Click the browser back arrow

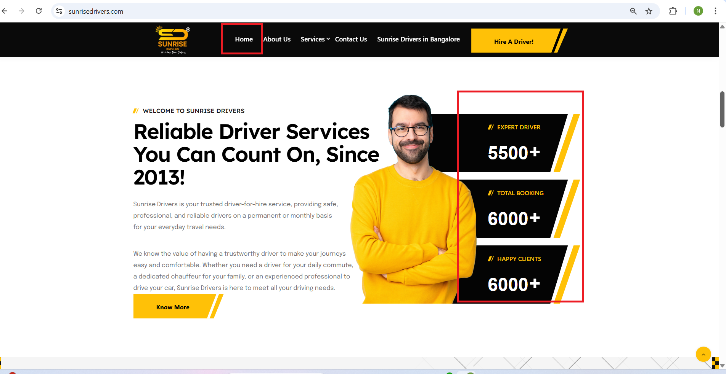[5, 11]
